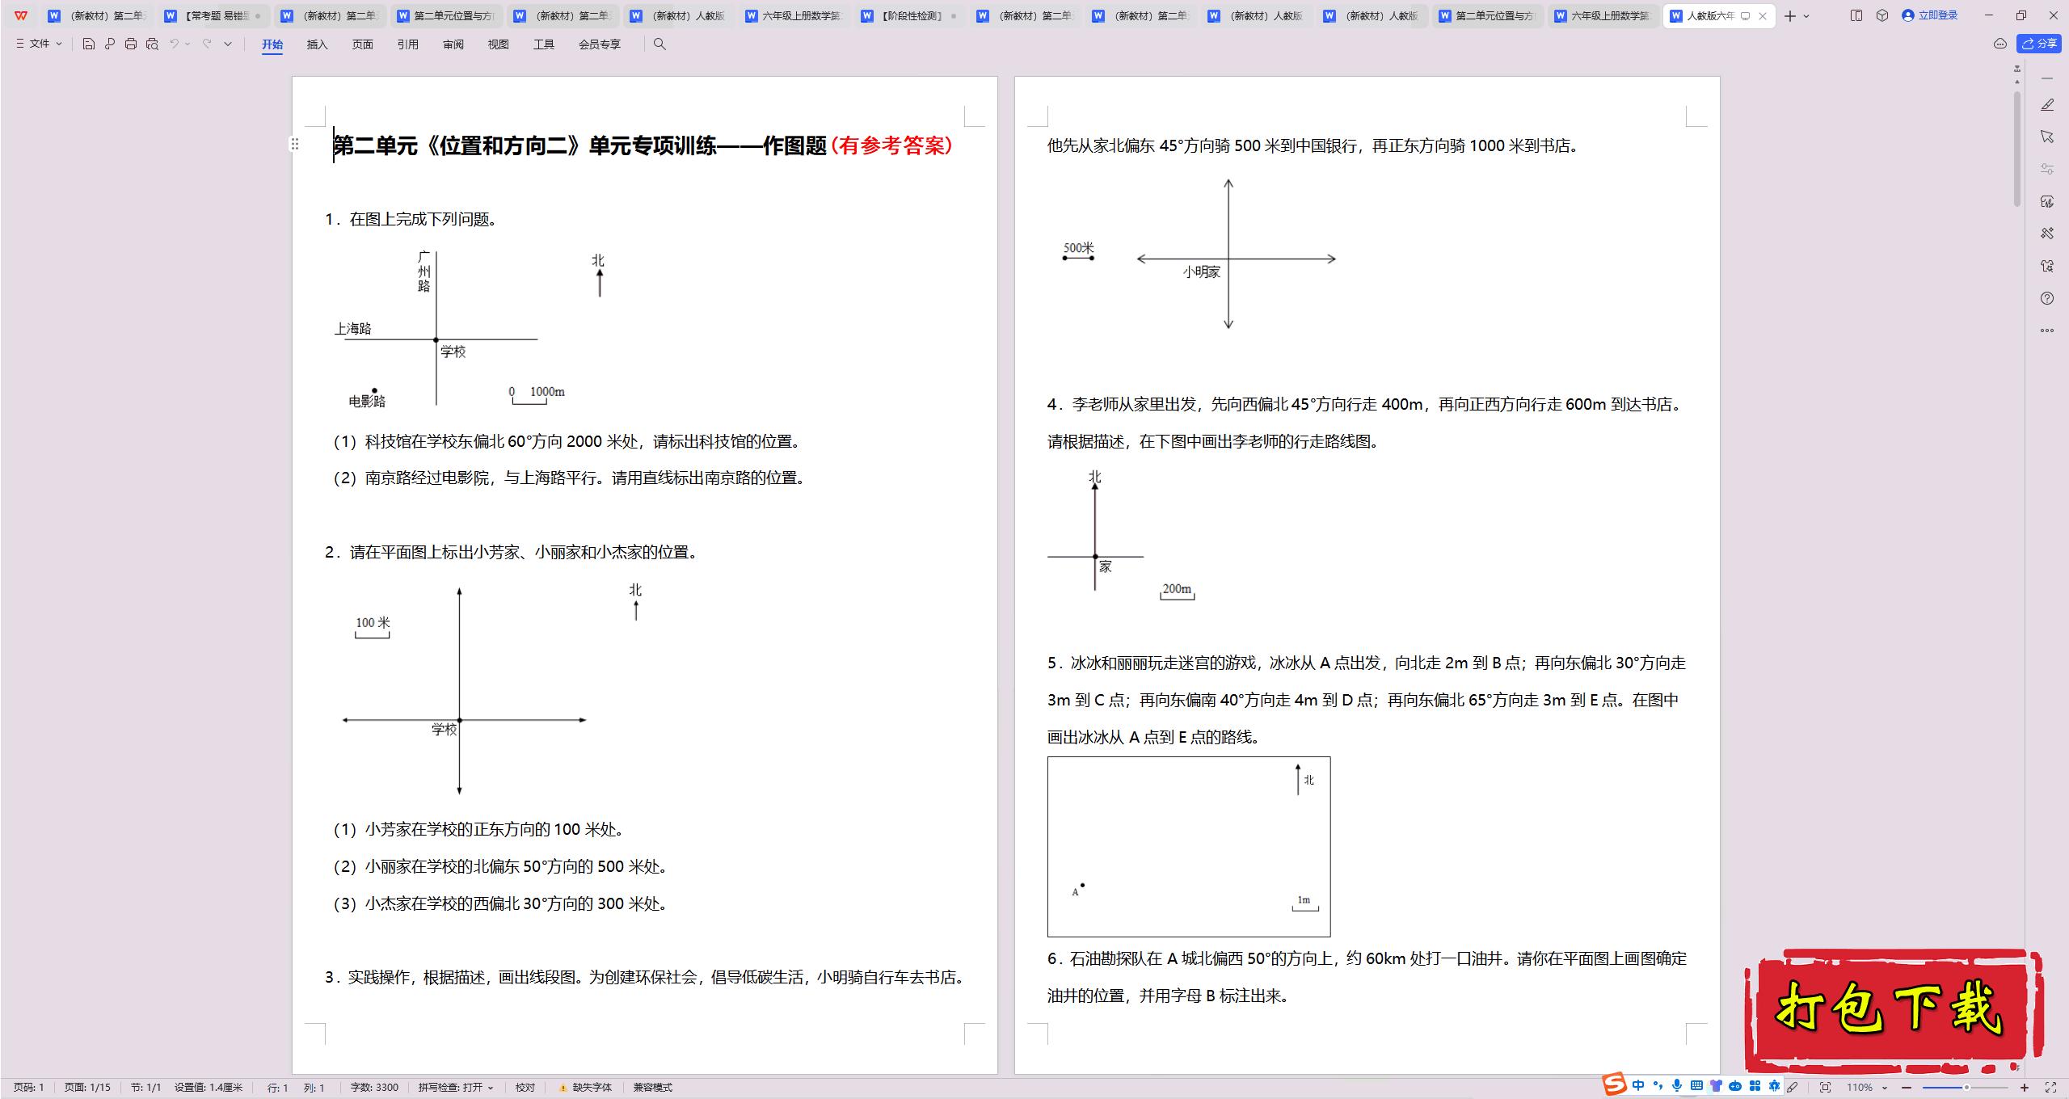Click the Sogou voice input microphone
The width and height of the screenshot is (2069, 1099).
[x=1677, y=1086]
